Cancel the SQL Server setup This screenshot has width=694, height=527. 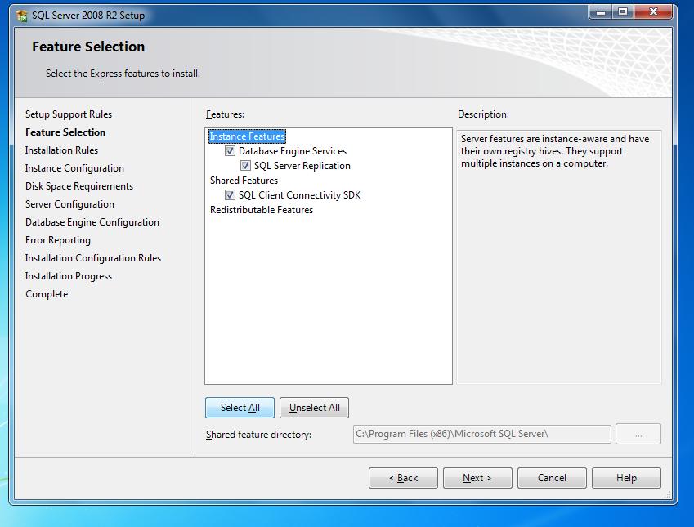click(552, 478)
